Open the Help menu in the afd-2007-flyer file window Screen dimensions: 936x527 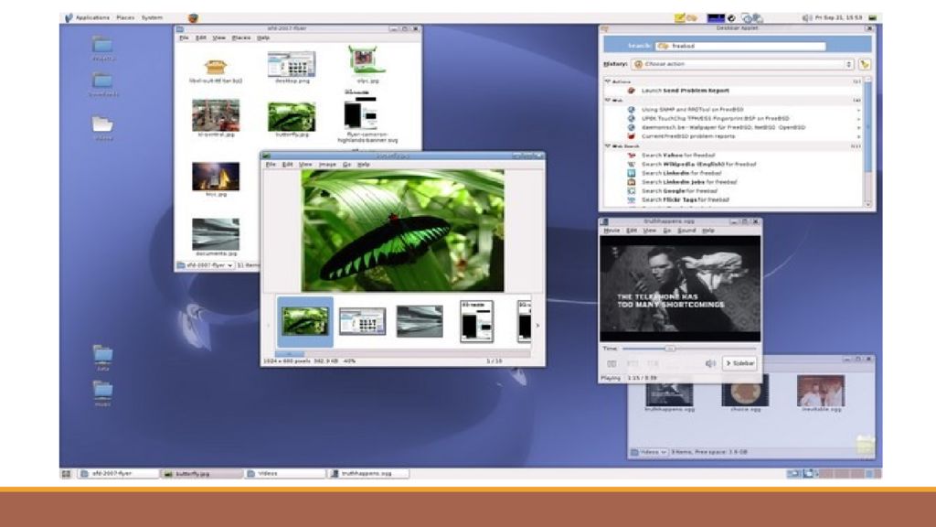(x=263, y=38)
